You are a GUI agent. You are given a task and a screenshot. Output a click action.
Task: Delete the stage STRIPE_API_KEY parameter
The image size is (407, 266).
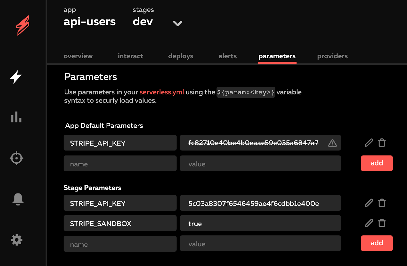click(382, 203)
